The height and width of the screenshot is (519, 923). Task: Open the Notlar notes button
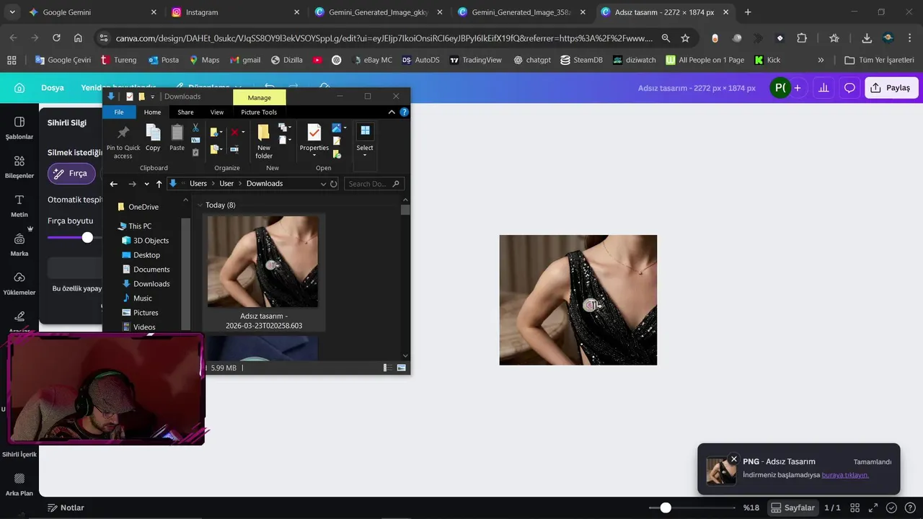[x=65, y=507]
